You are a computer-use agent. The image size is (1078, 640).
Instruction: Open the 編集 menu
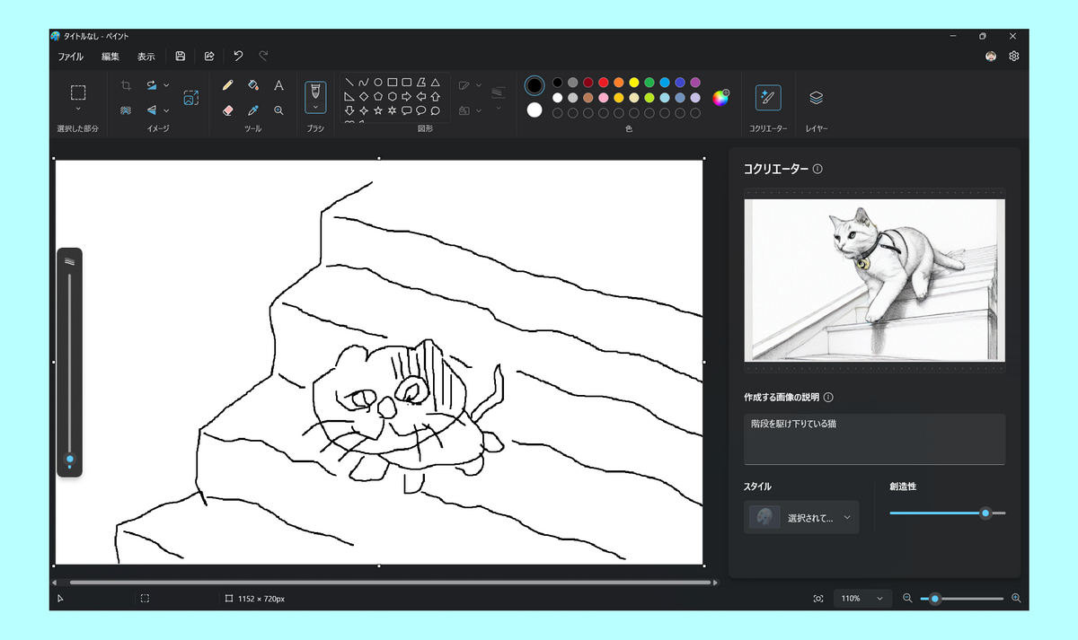click(110, 57)
